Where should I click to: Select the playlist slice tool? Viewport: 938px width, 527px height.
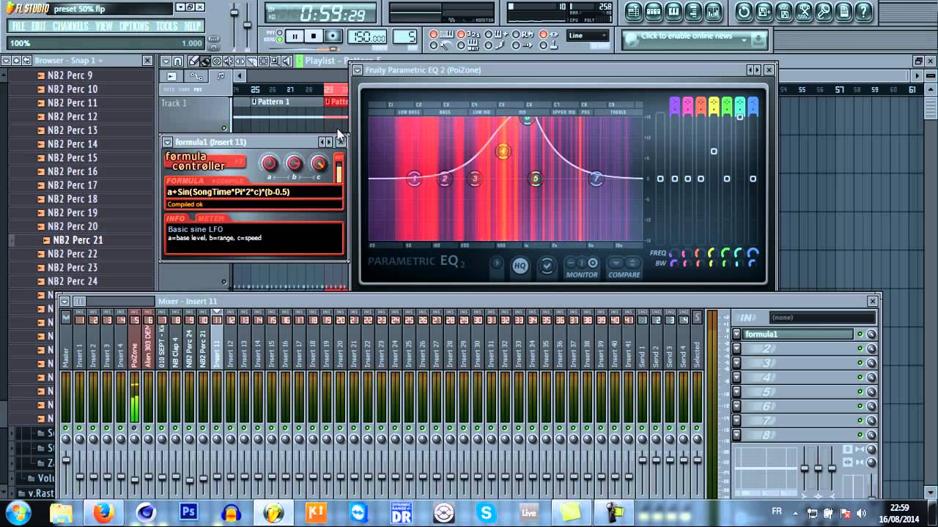coord(252,61)
